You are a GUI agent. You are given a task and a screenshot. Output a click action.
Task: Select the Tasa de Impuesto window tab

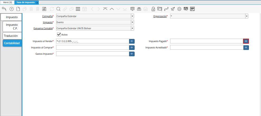click(26, 2)
